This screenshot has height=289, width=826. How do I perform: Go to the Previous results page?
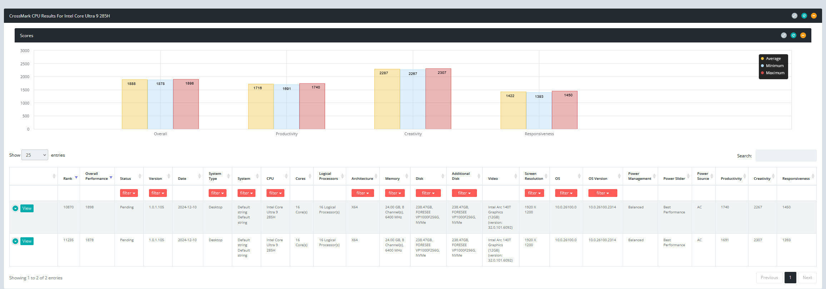(x=769, y=278)
